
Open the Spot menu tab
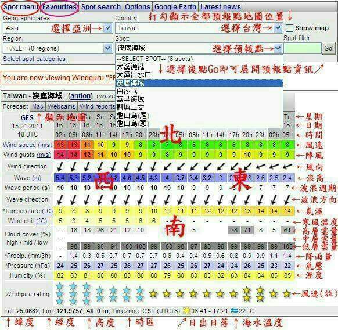[20, 7]
